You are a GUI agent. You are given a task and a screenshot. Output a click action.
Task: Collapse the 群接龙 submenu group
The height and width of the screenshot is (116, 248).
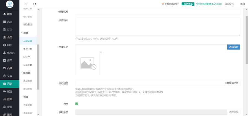[x=26, y=73]
